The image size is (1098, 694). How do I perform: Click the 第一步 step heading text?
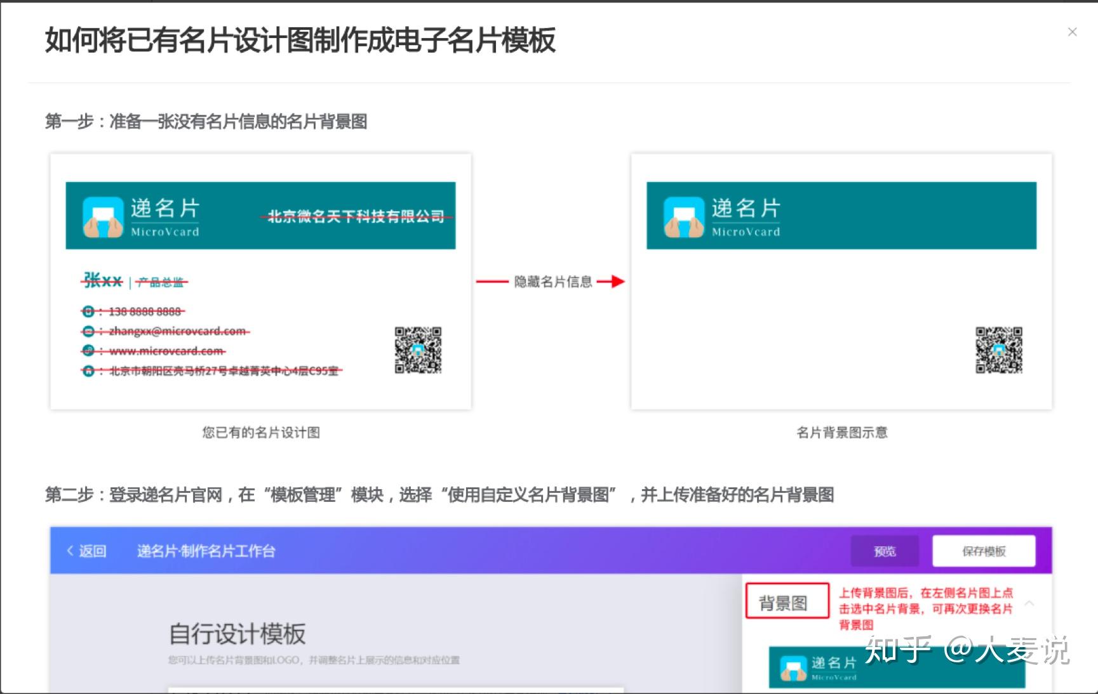206,121
